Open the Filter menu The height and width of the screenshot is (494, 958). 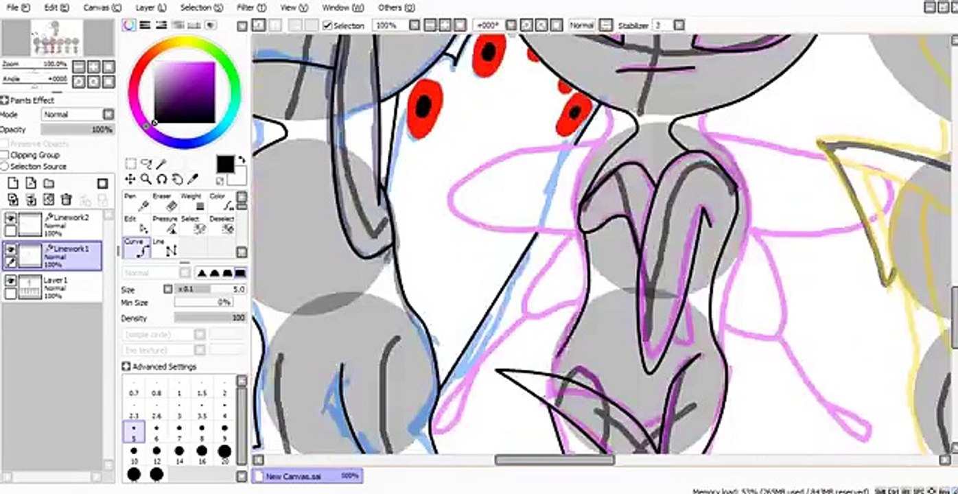[x=252, y=8]
